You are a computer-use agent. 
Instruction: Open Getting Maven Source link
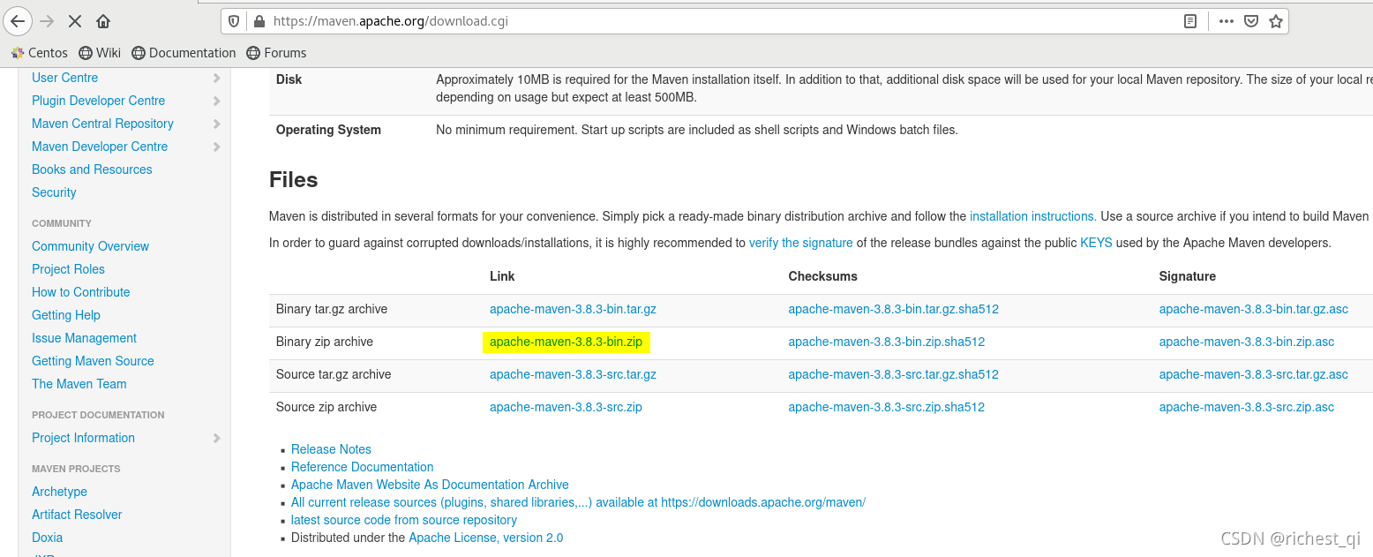coord(93,361)
